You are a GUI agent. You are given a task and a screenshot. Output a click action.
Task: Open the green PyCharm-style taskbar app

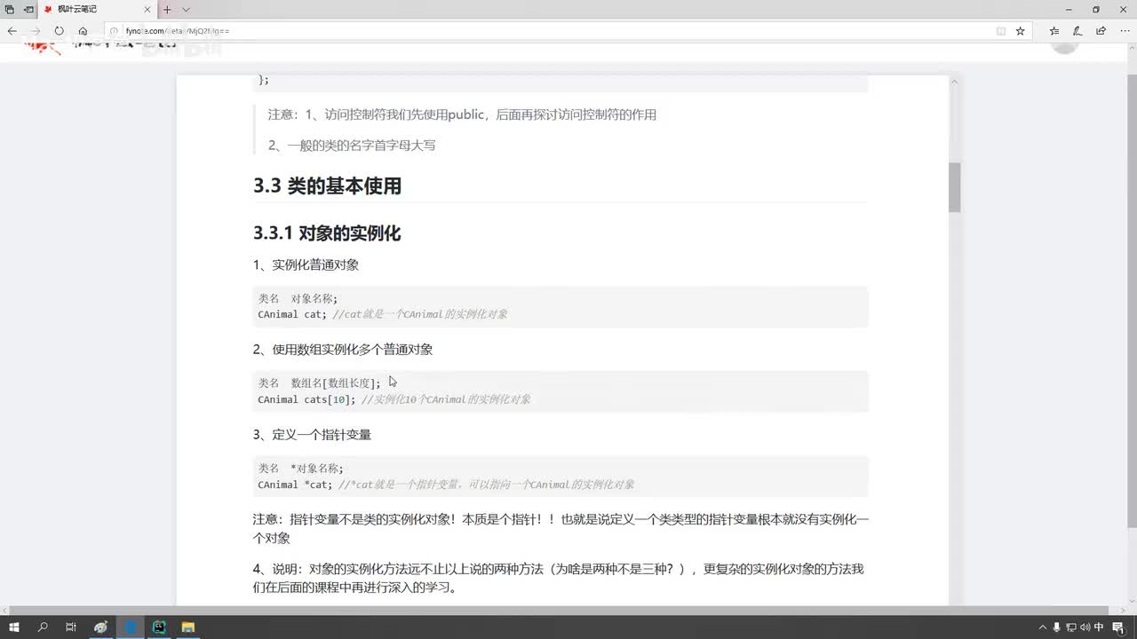(159, 627)
